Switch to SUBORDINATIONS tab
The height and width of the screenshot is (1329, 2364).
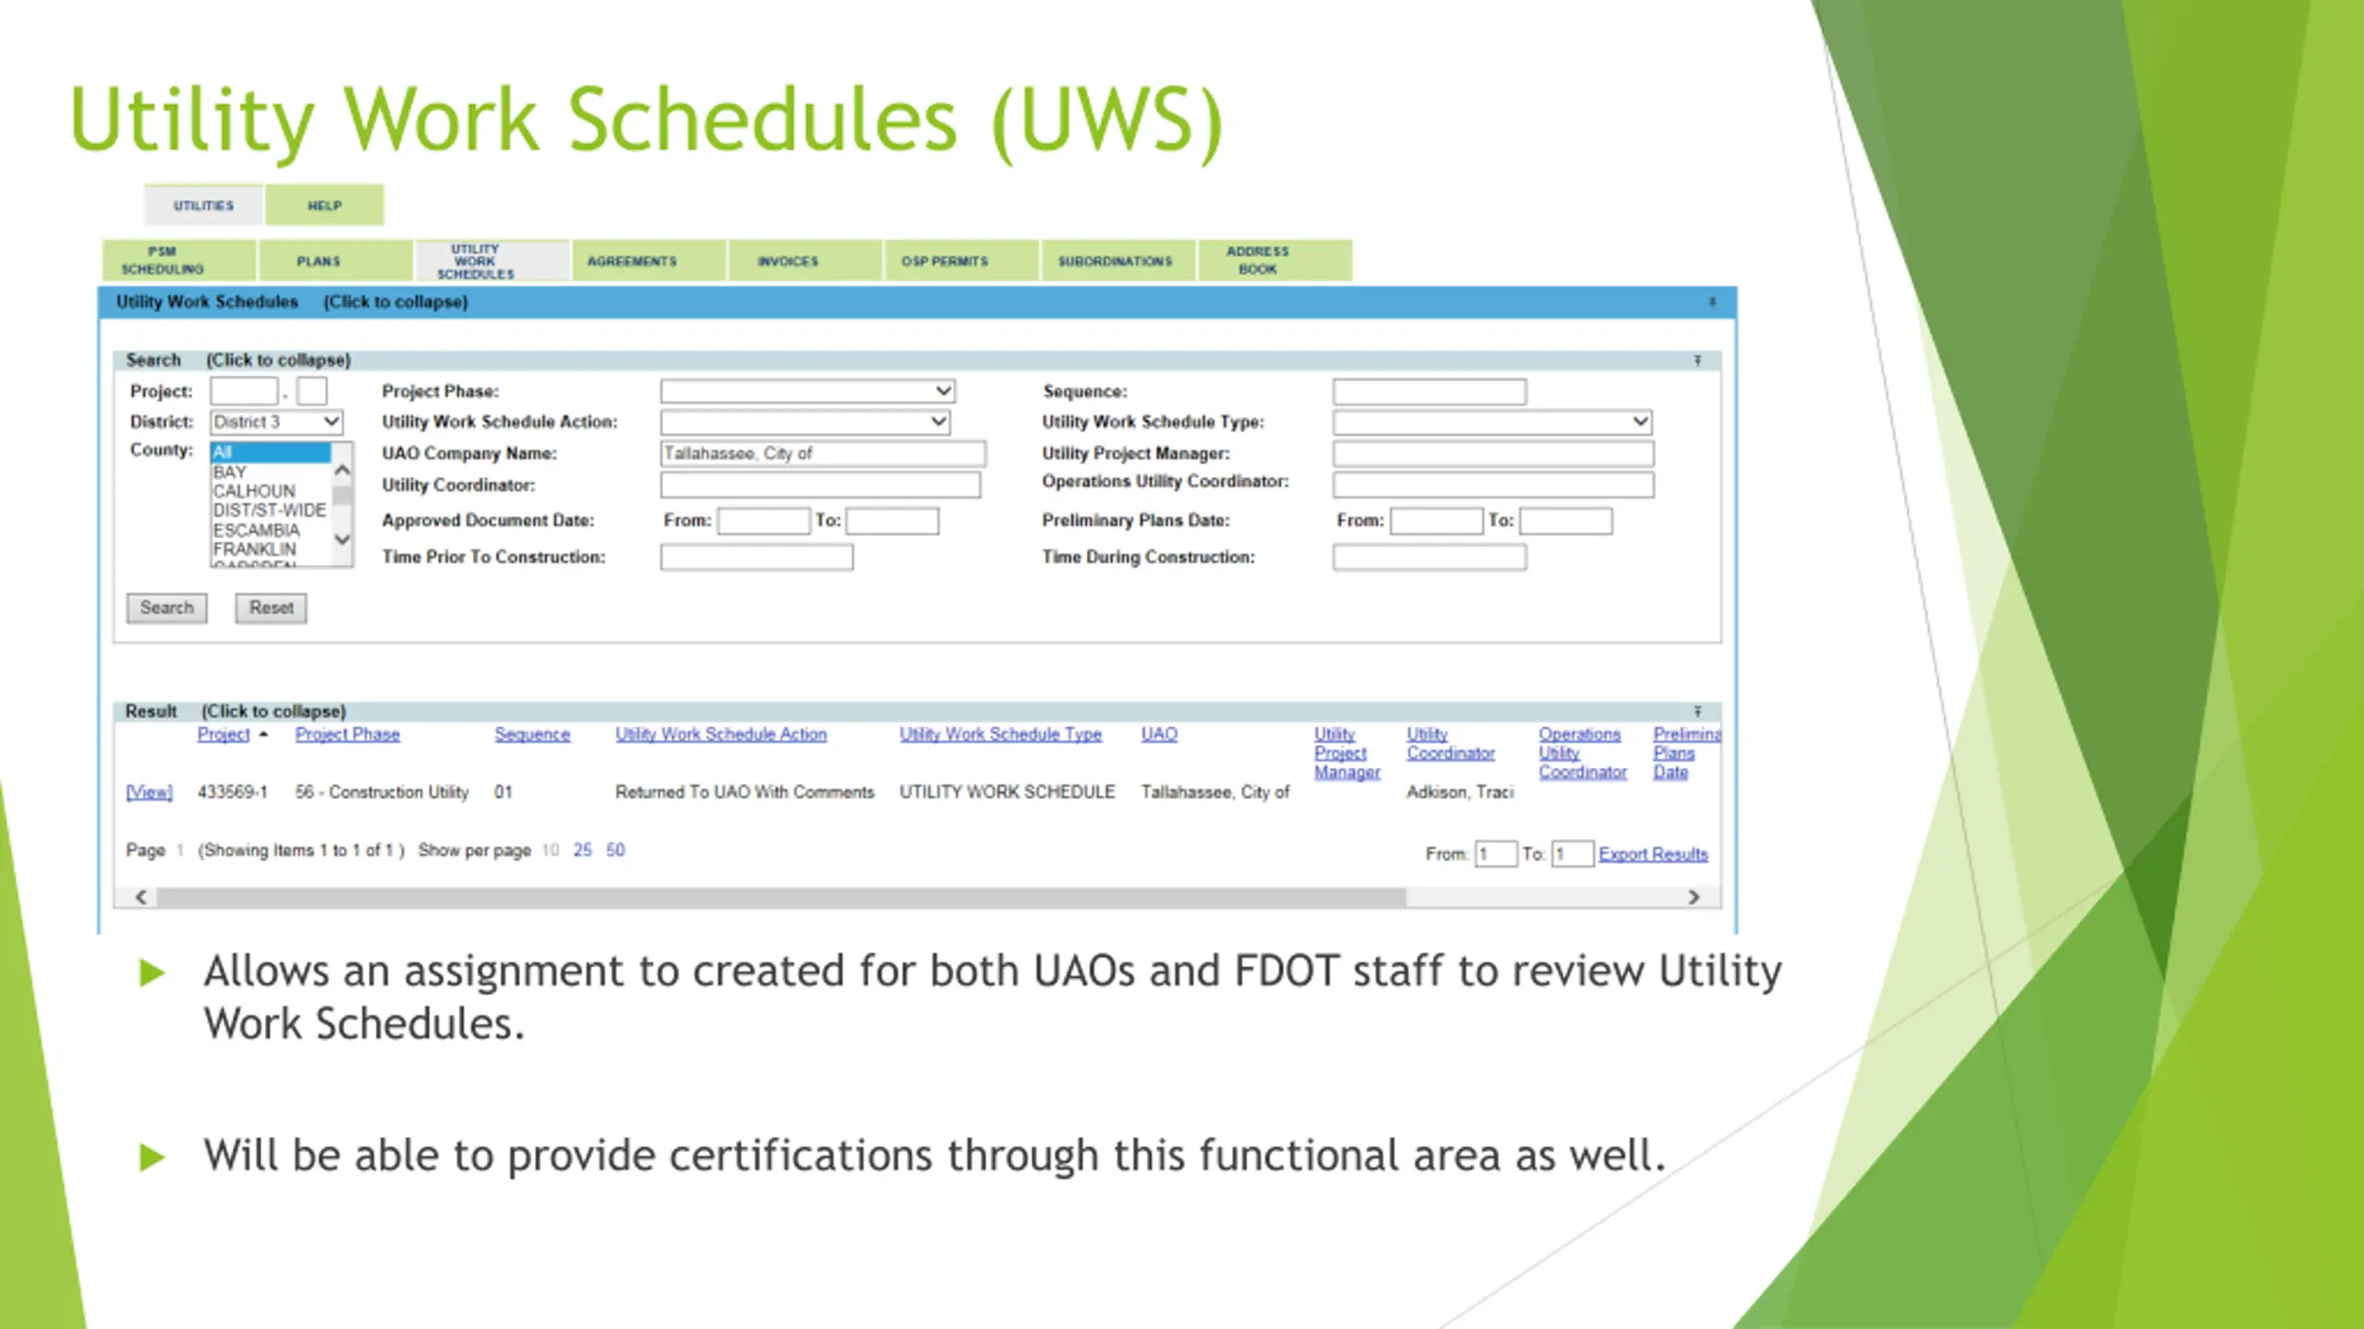(1117, 260)
